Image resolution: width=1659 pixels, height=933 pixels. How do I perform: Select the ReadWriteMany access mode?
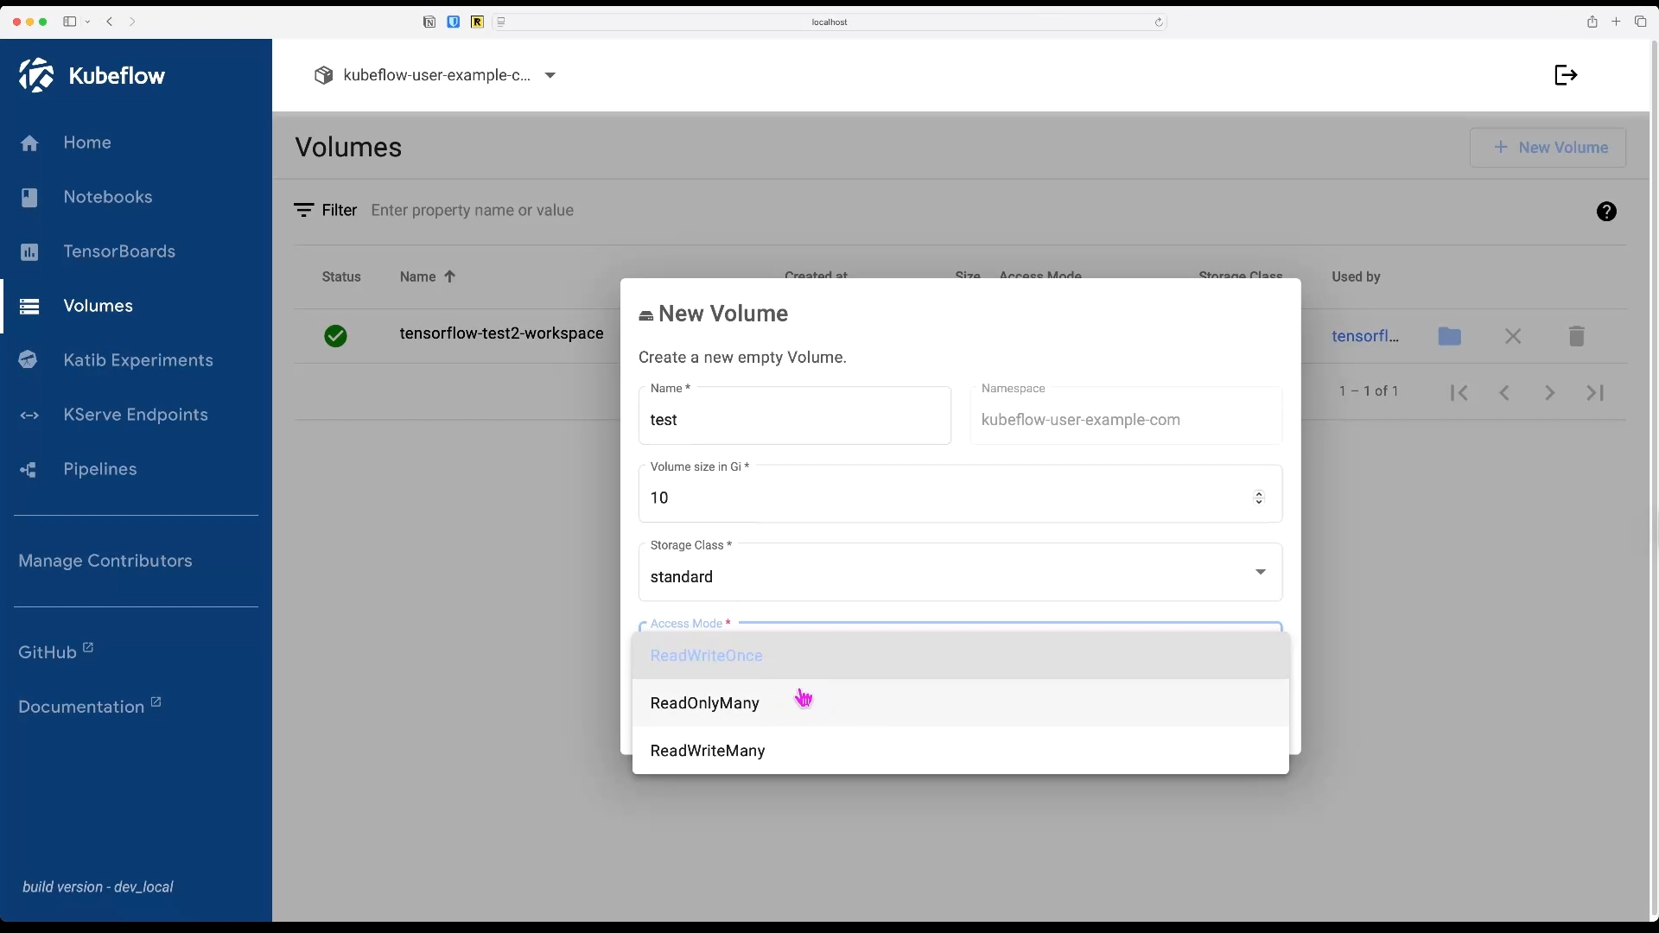(x=708, y=751)
